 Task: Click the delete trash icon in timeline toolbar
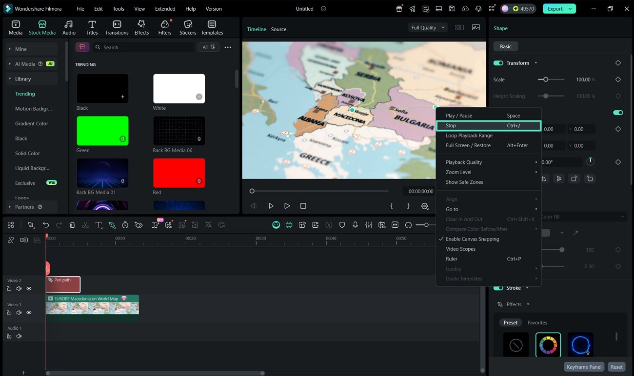pos(72,225)
